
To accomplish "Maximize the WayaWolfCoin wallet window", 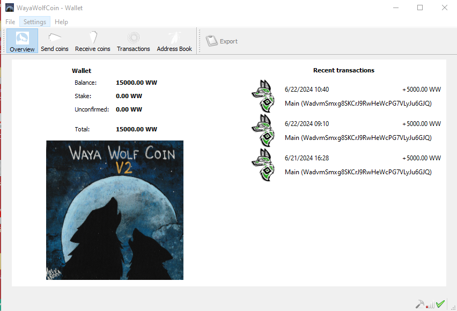I will click(420, 8).
